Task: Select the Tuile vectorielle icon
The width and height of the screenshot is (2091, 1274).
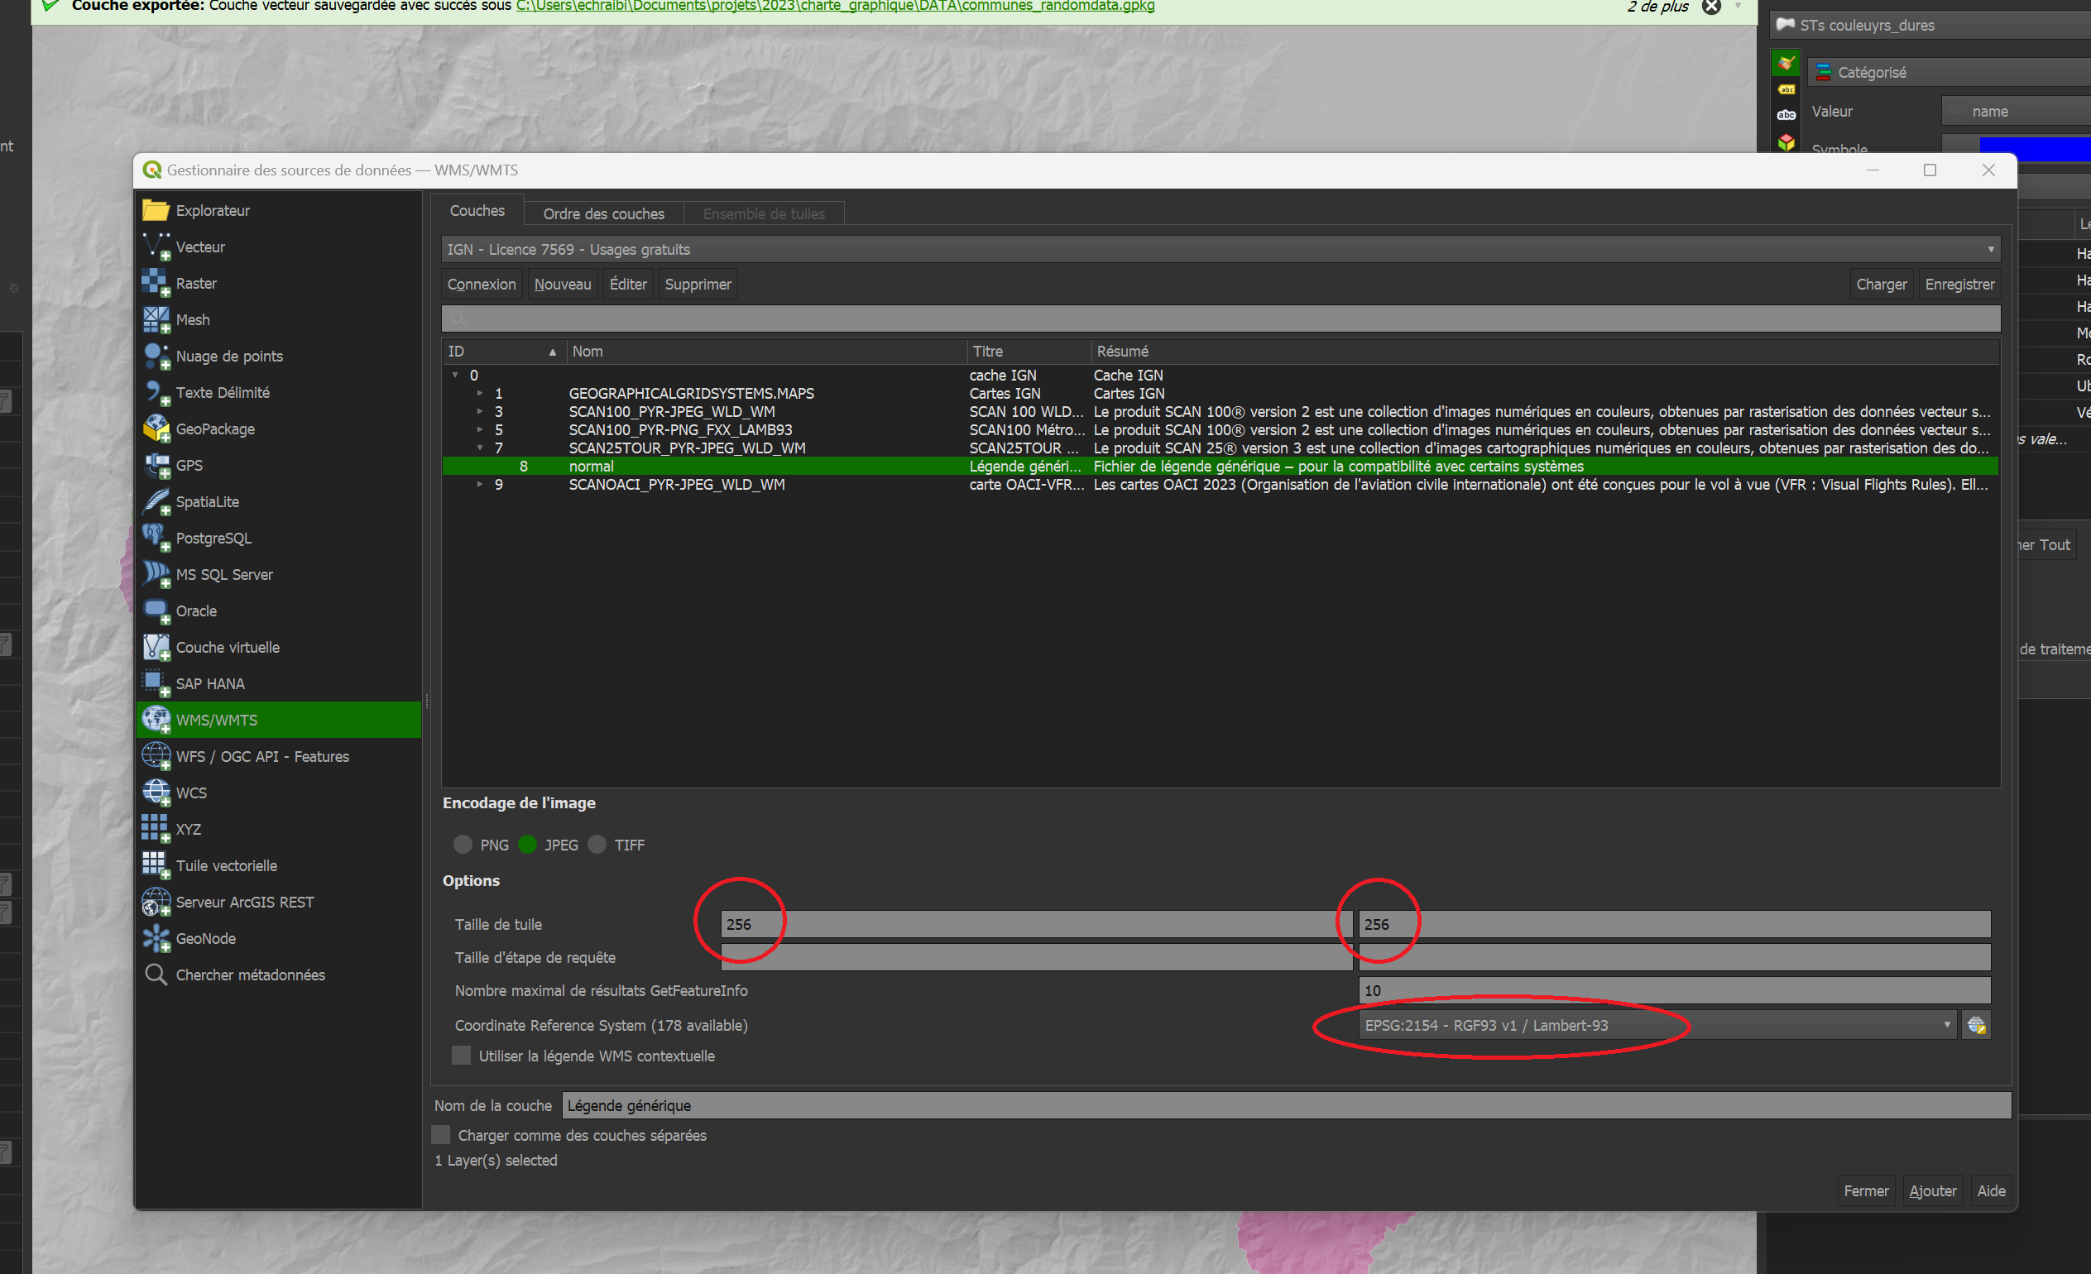Action: (x=156, y=866)
